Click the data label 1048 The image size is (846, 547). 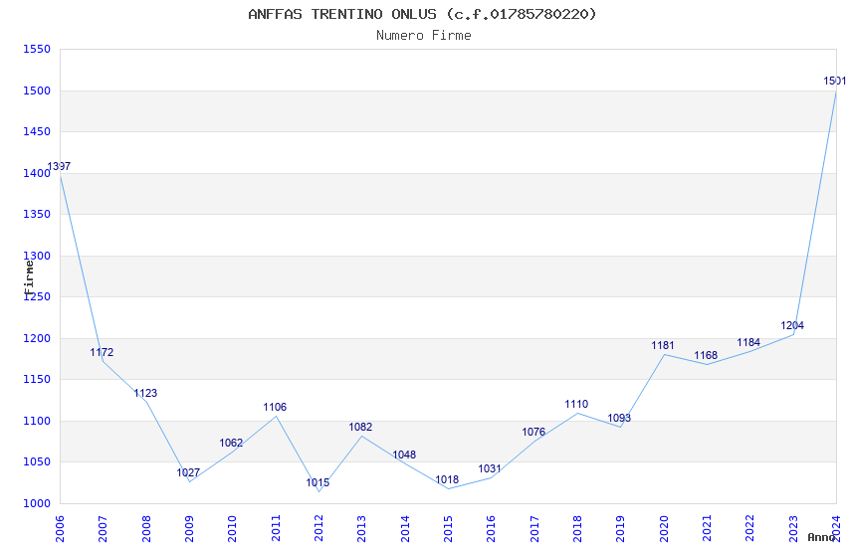tap(404, 455)
